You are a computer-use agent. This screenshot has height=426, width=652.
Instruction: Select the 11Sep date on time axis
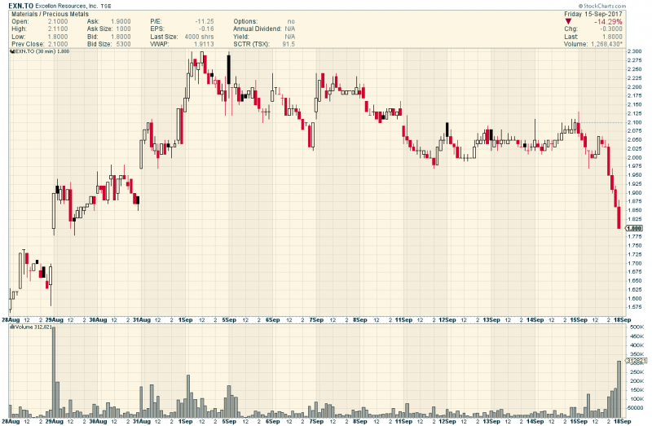click(x=403, y=319)
